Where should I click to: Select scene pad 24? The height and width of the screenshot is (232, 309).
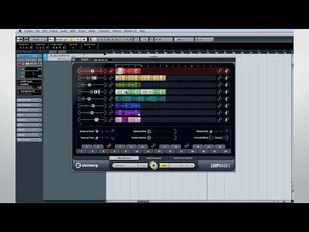[225, 151]
